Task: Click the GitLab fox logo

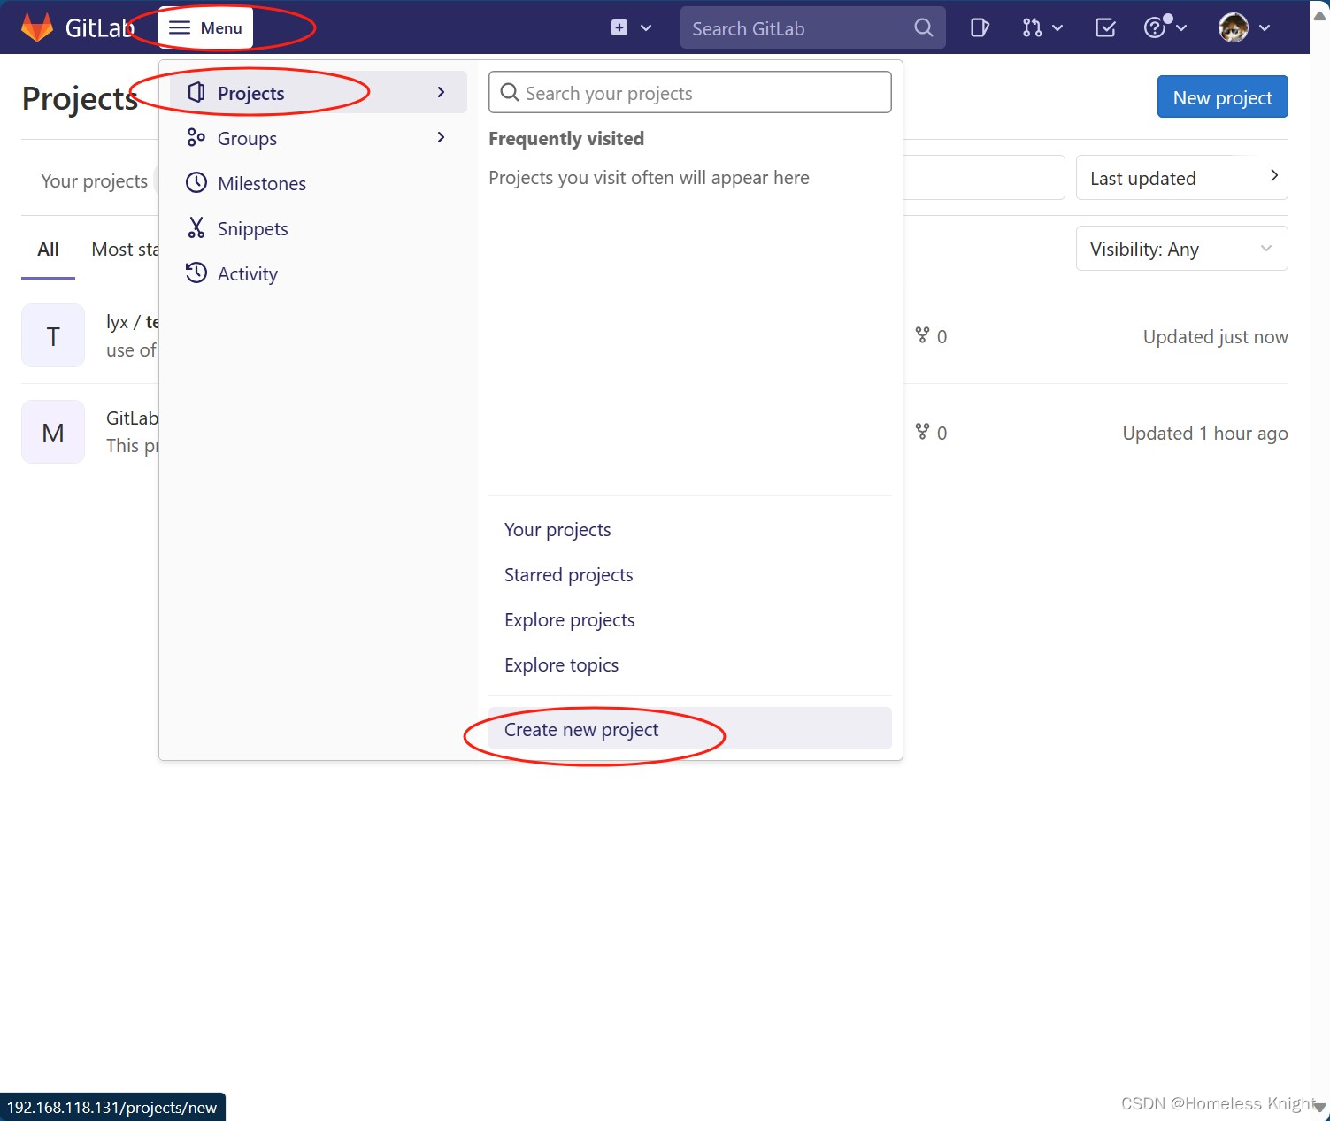Action: [37, 27]
